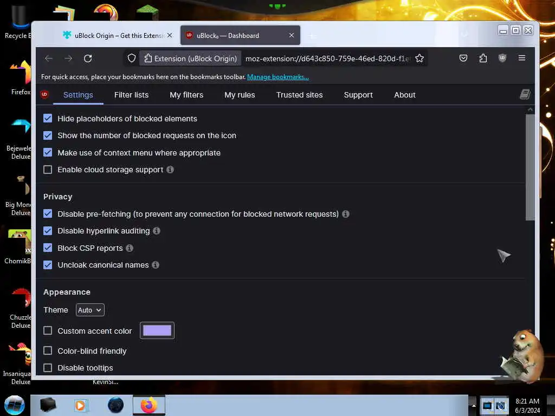This screenshot has height=416, width=555.
Task: Pick the purple custom accent color swatch
Action: 157,330
